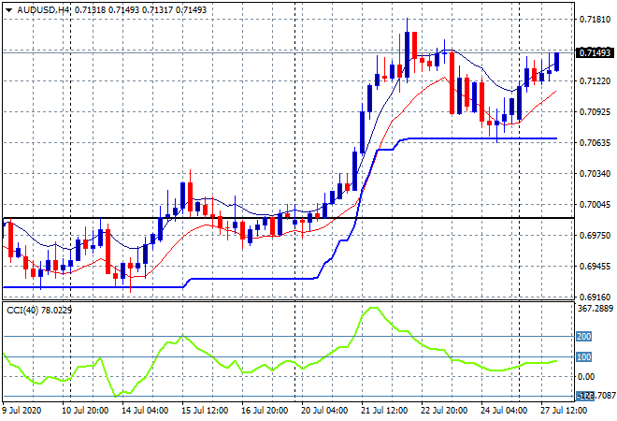Click the 10 Jul 20:00 time label
Screen dimensions: 617x421
[x=85, y=411]
